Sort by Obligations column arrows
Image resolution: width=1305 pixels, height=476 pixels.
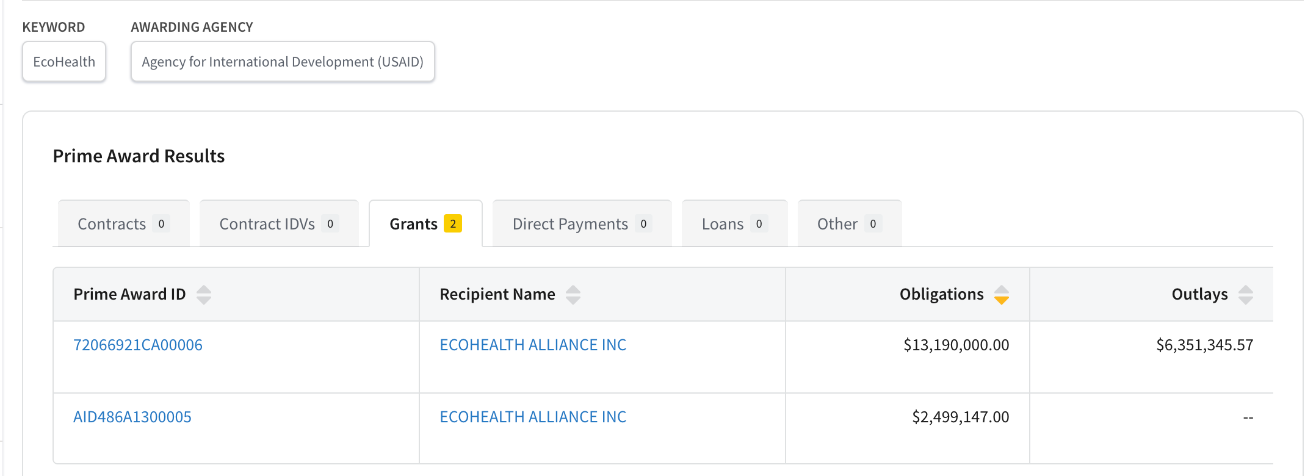(x=1002, y=295)
